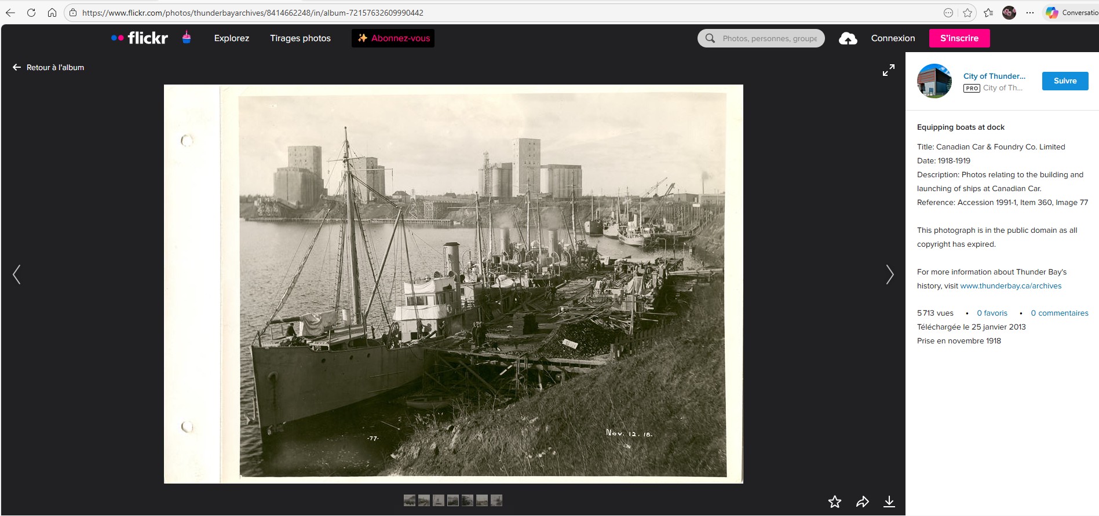This screenshot has width=1099, height=516.
Task: Click the Flickr logo
Action: 140,38
